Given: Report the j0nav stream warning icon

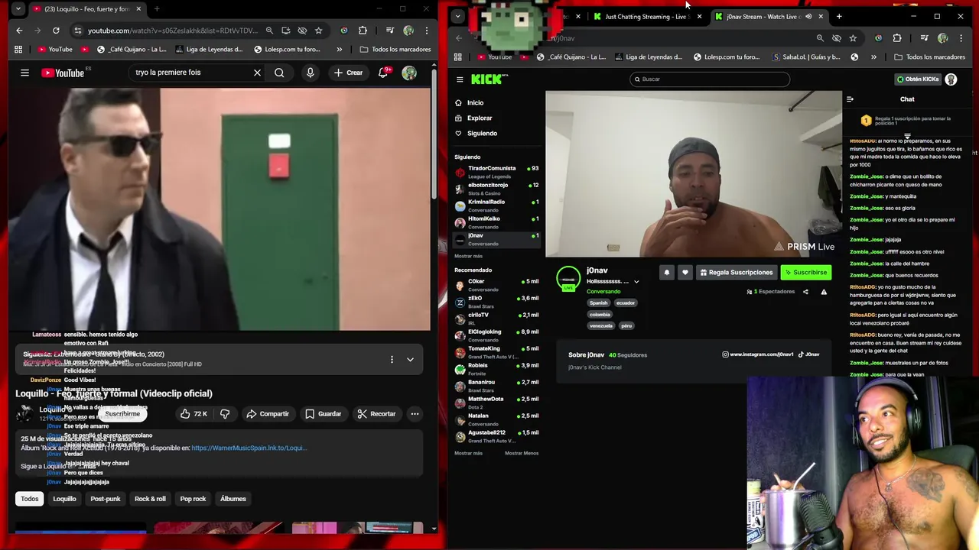Looking at the screenshot, I should (824, 292).
